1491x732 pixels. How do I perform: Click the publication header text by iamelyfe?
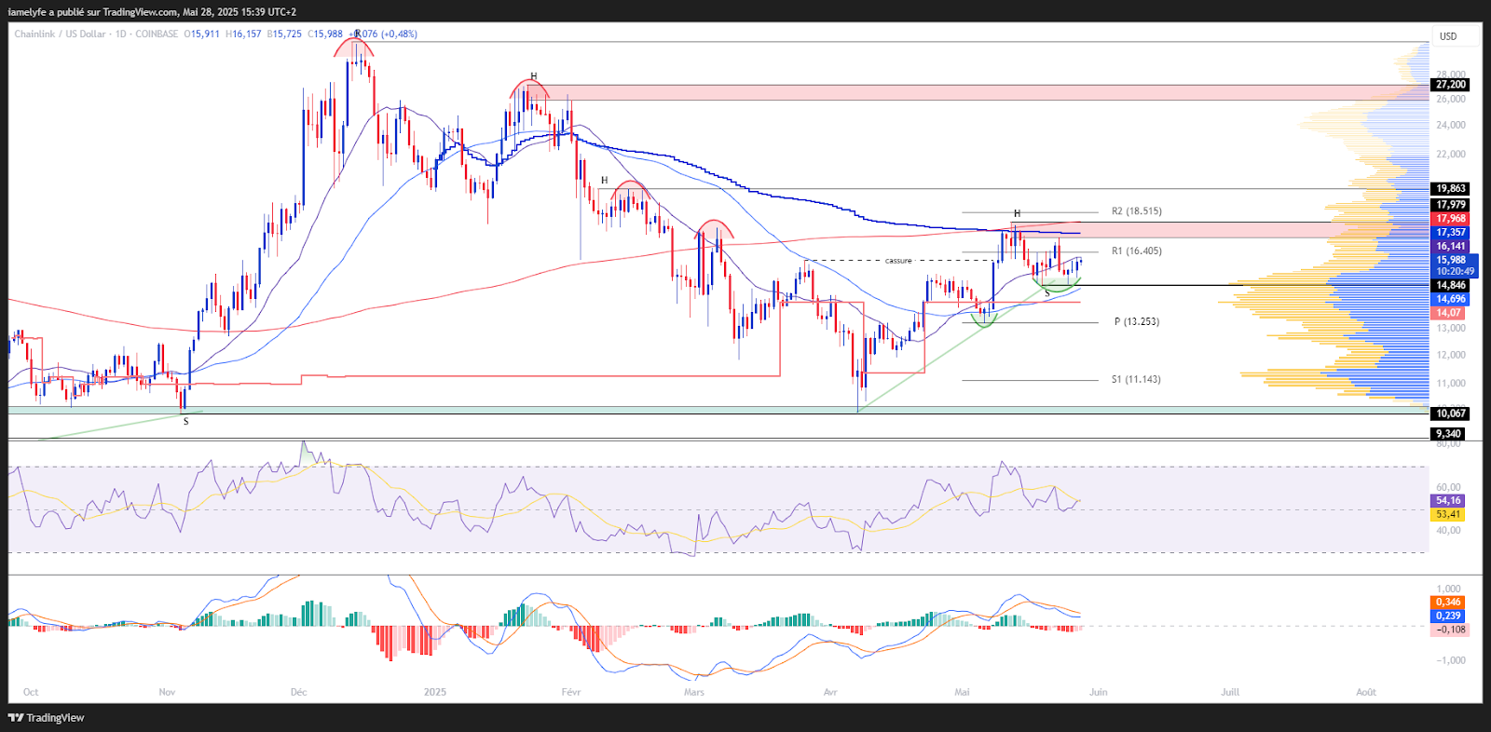(x=152, y=12)
